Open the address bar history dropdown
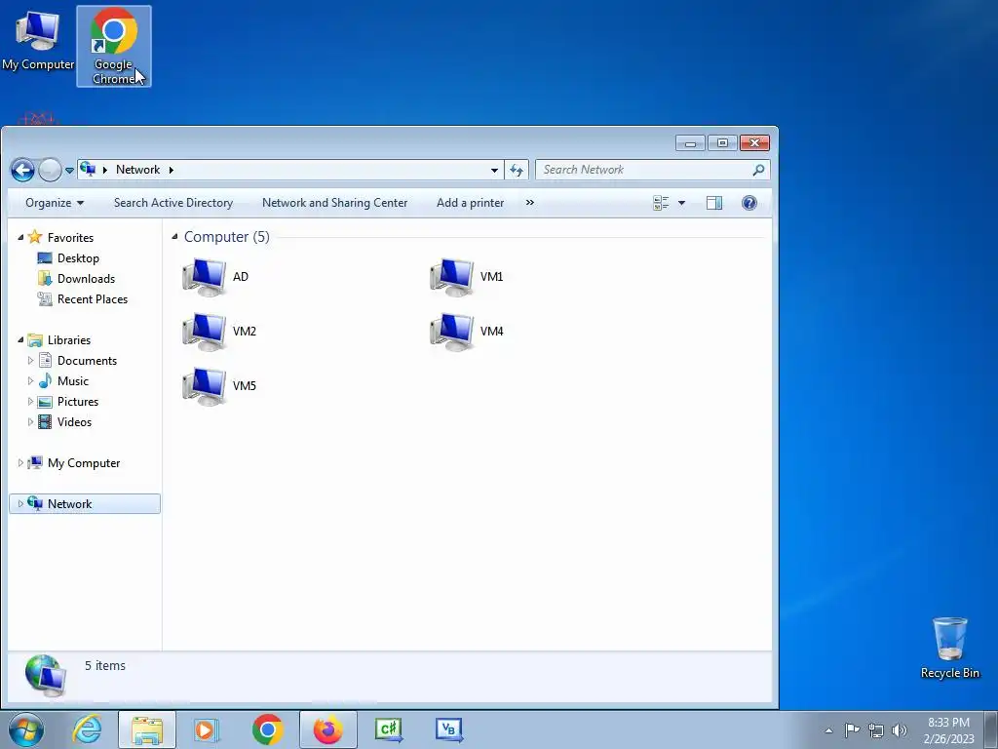The image size is (998, 749). click(494, 170)
